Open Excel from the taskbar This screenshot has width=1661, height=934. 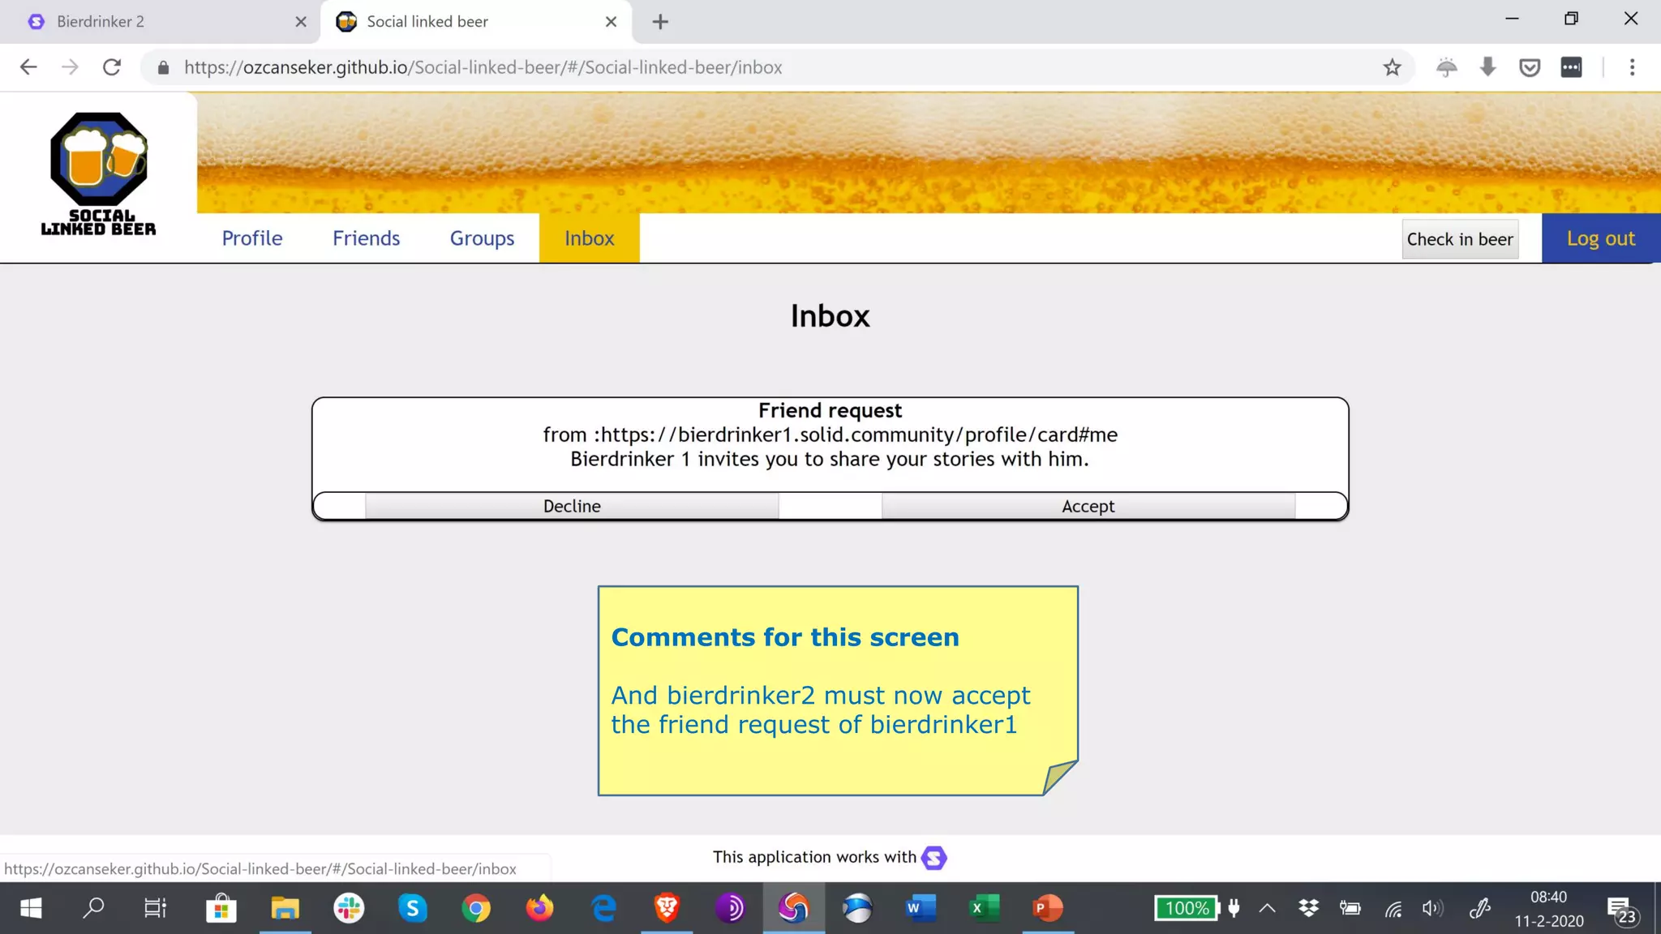pos(984,908)
